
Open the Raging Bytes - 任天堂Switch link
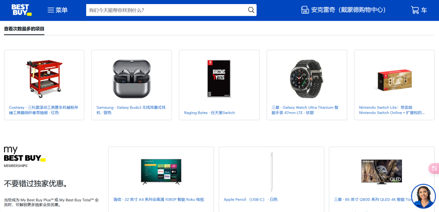pyautogui.click(x=209, y=113)
